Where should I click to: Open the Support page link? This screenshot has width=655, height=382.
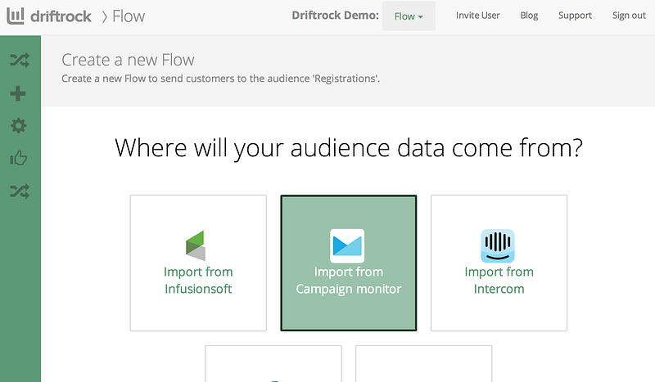click(x=575, y=16)
